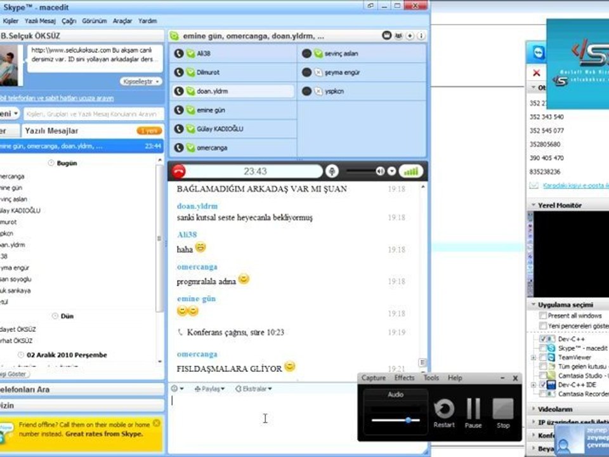Check the TeamViewer application checkbox
609x457 pixels.
[543, 357]
